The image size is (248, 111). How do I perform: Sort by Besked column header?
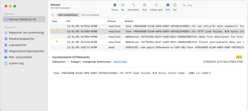tap(129, 21)
